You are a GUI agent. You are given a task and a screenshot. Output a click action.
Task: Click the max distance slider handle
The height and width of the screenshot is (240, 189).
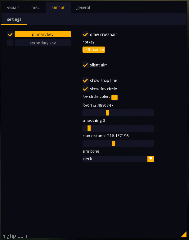114,144
